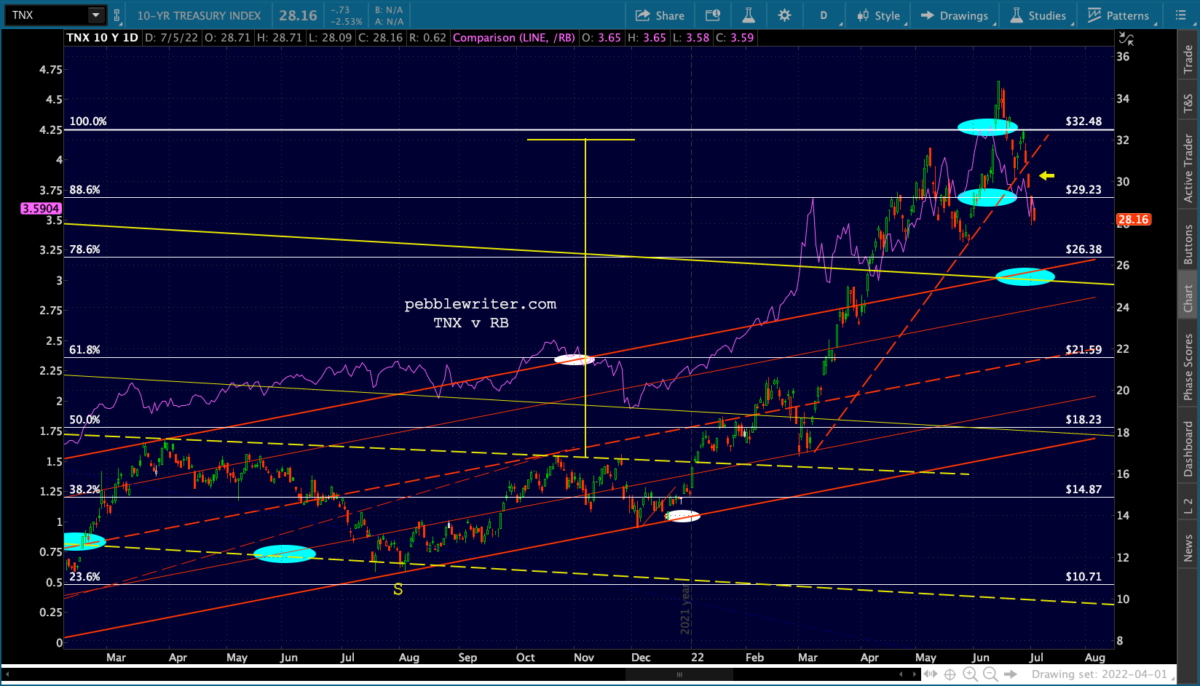The width and height of the screenshot is (1200, 686).
Task: Click the -2.53% change value
Action: click(x=347, y=21)
